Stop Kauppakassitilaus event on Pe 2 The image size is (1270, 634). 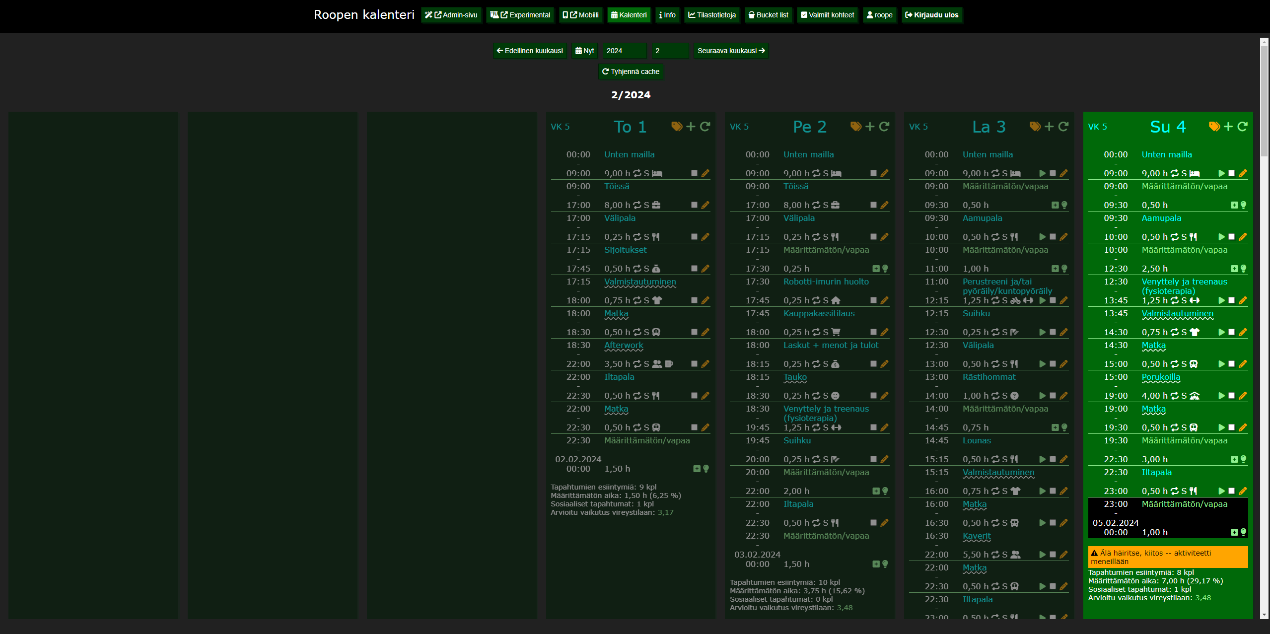(874, 332)
